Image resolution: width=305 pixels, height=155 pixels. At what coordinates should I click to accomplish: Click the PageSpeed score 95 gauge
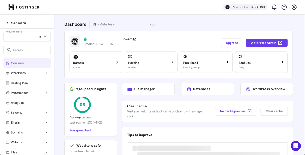click(82, 105)
